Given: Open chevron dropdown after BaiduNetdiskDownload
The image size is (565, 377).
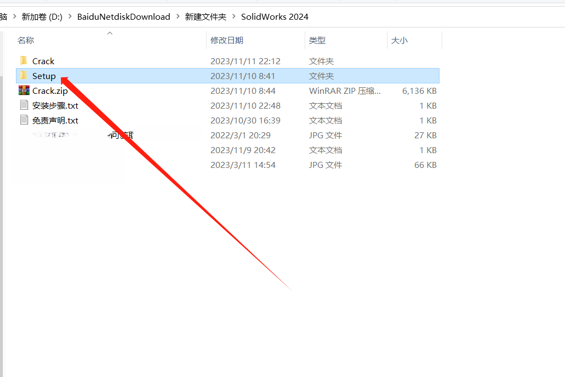Looking at the screenshot, I should coord(178,17).
